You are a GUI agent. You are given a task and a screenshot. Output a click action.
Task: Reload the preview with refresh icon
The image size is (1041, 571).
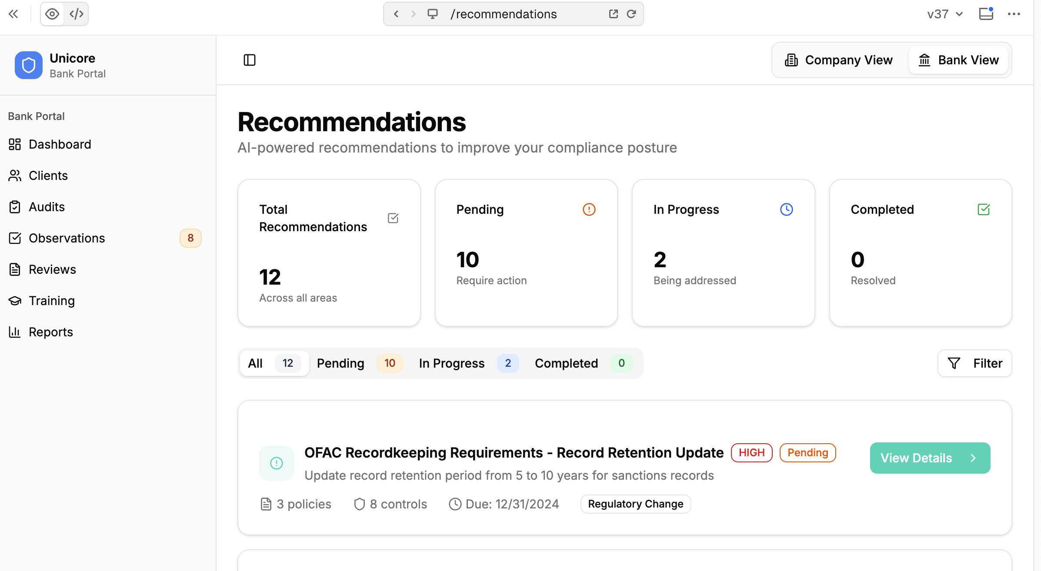[x=631, y=14]
